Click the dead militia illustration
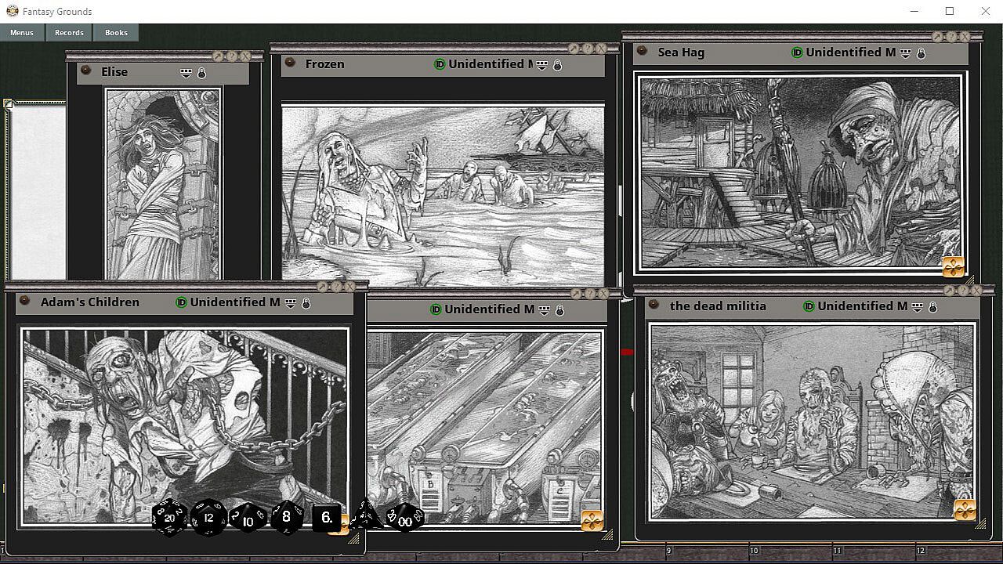Screen dimensions: 1003x564 (813, 421)
